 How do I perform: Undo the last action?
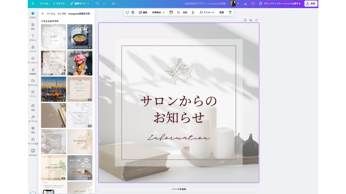[97, 4]
